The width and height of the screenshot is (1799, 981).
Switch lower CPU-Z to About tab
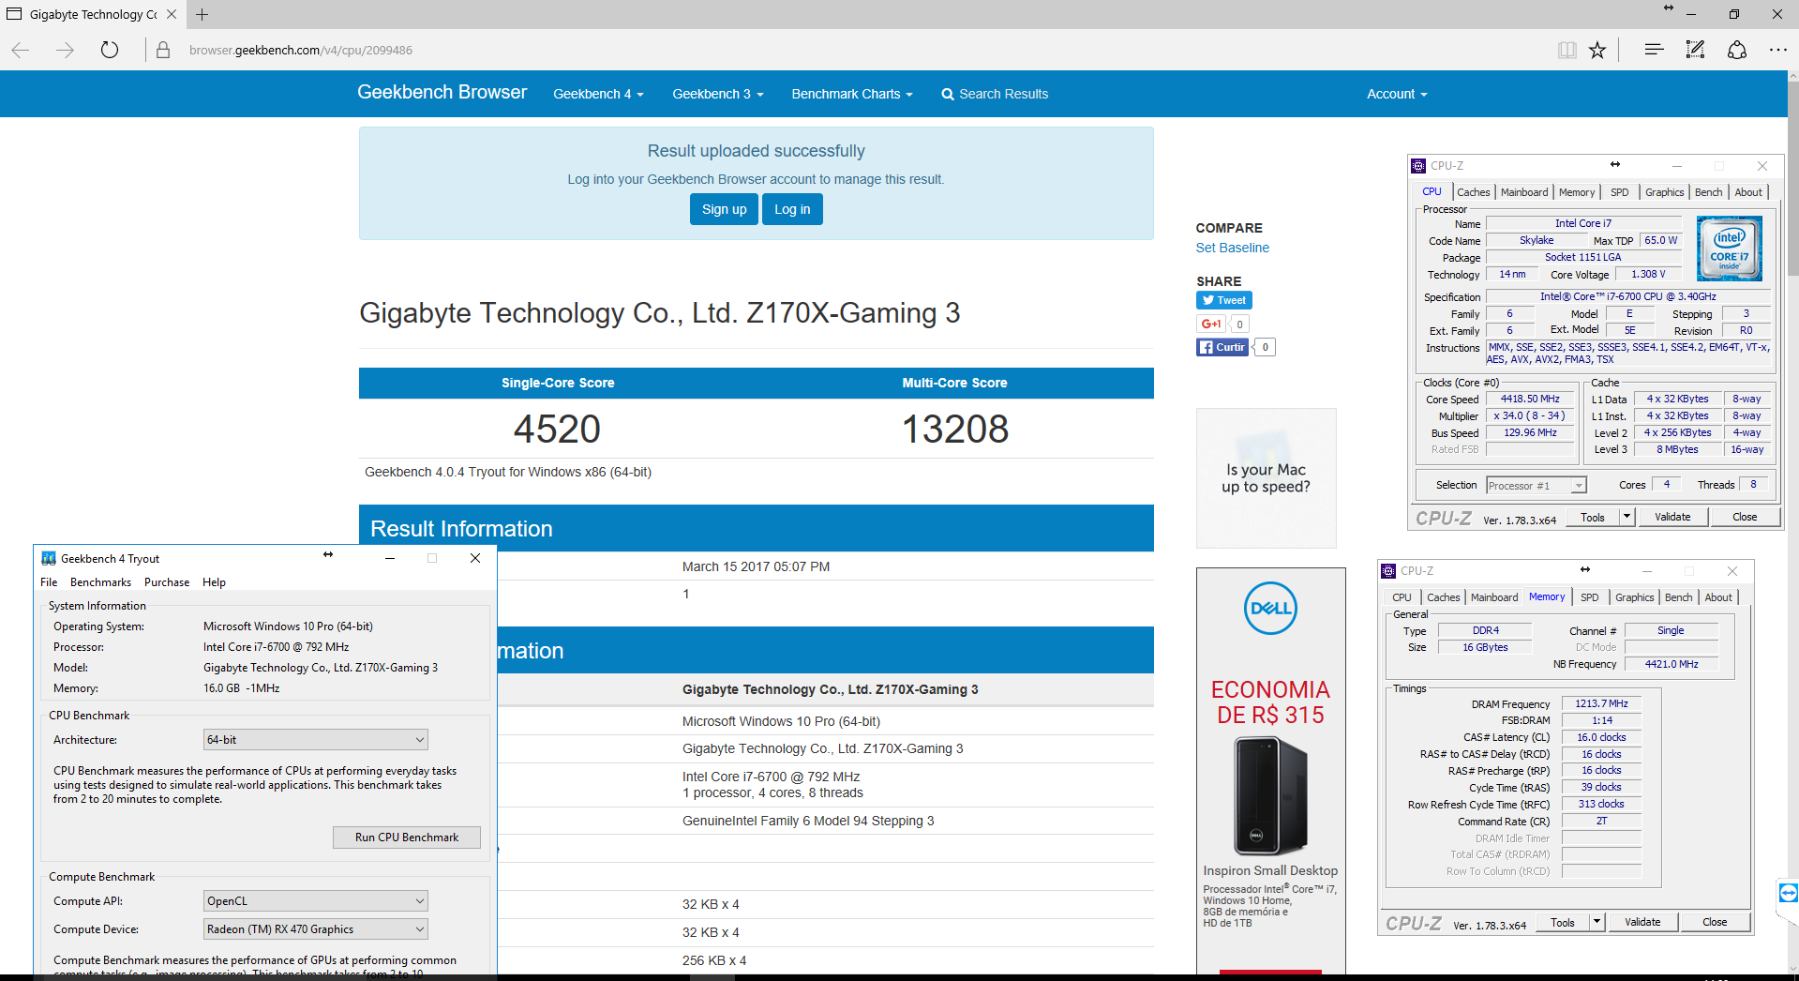coord(1718,597)
